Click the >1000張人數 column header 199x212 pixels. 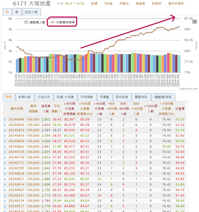coord(151,109)
